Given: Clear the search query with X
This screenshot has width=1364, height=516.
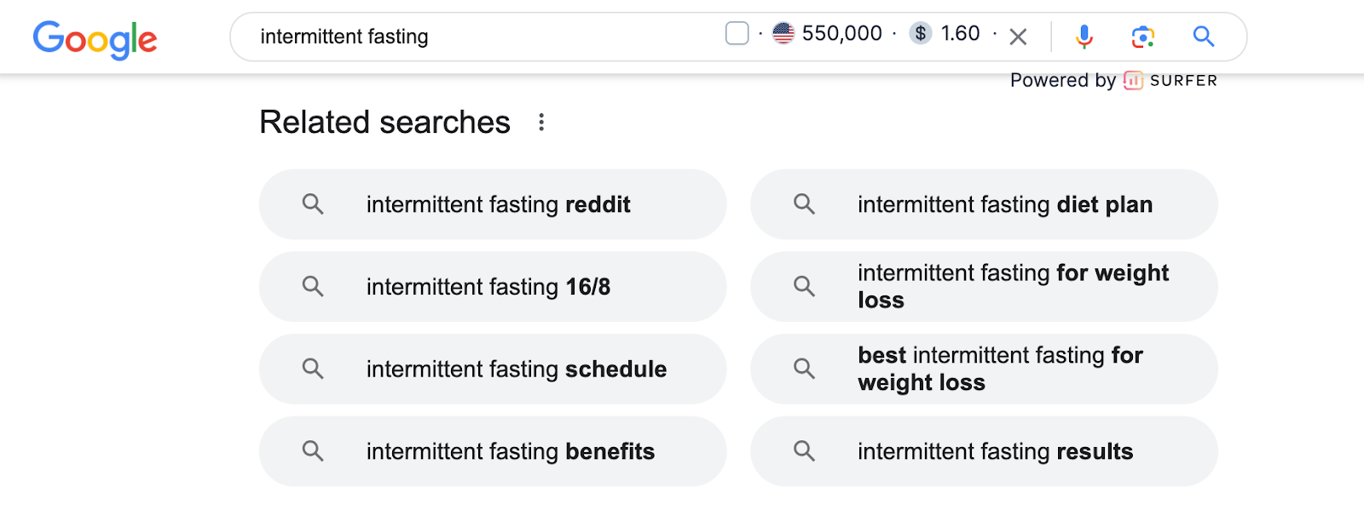Looking at the screenshot, I should [x=1018, y=37].
